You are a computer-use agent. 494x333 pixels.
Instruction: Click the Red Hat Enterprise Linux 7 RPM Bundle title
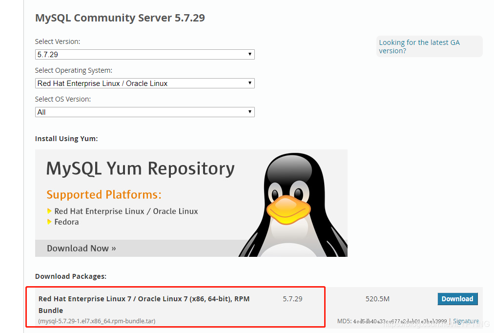[x=144, y=304]
